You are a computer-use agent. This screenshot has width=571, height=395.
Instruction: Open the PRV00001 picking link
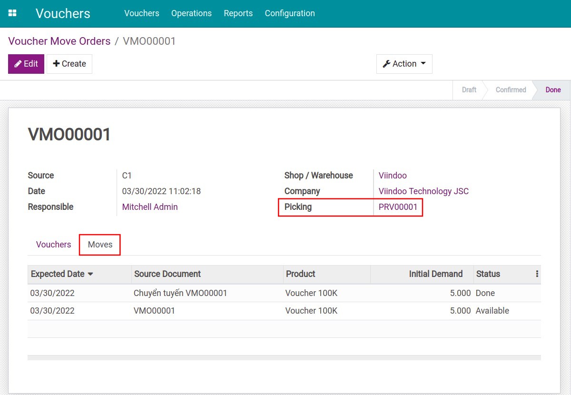[x=398, y=207]
